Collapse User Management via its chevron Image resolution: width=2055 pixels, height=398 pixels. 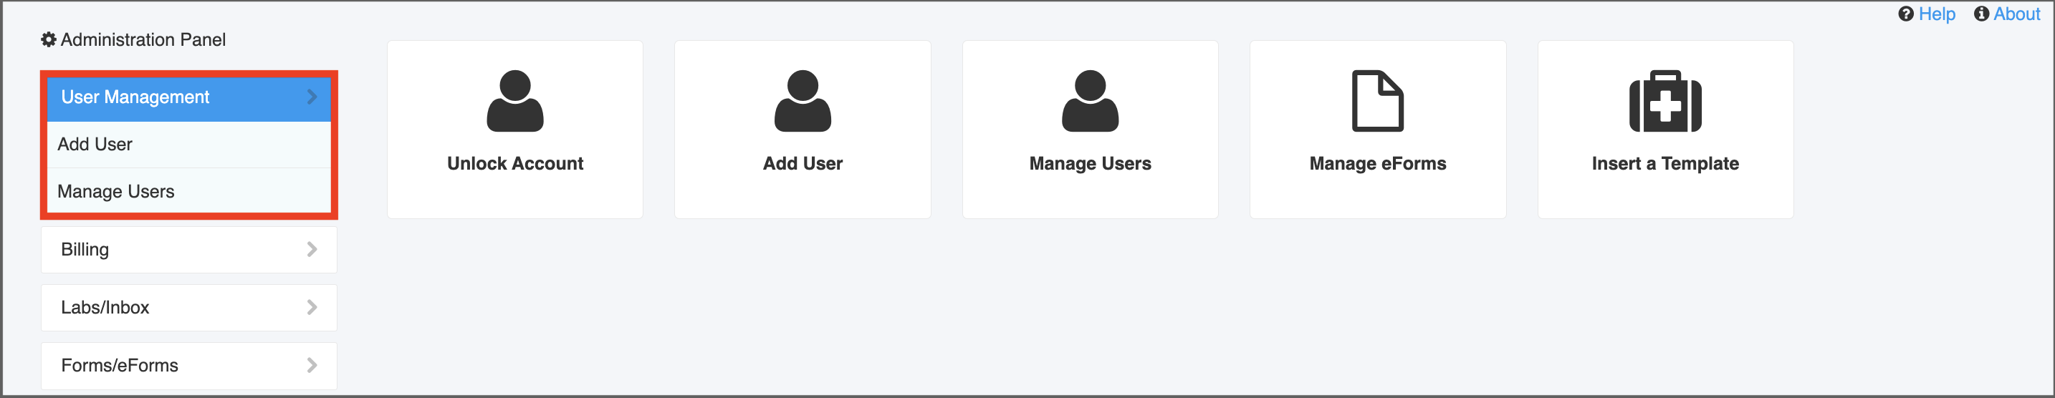(x=312, y=97)
